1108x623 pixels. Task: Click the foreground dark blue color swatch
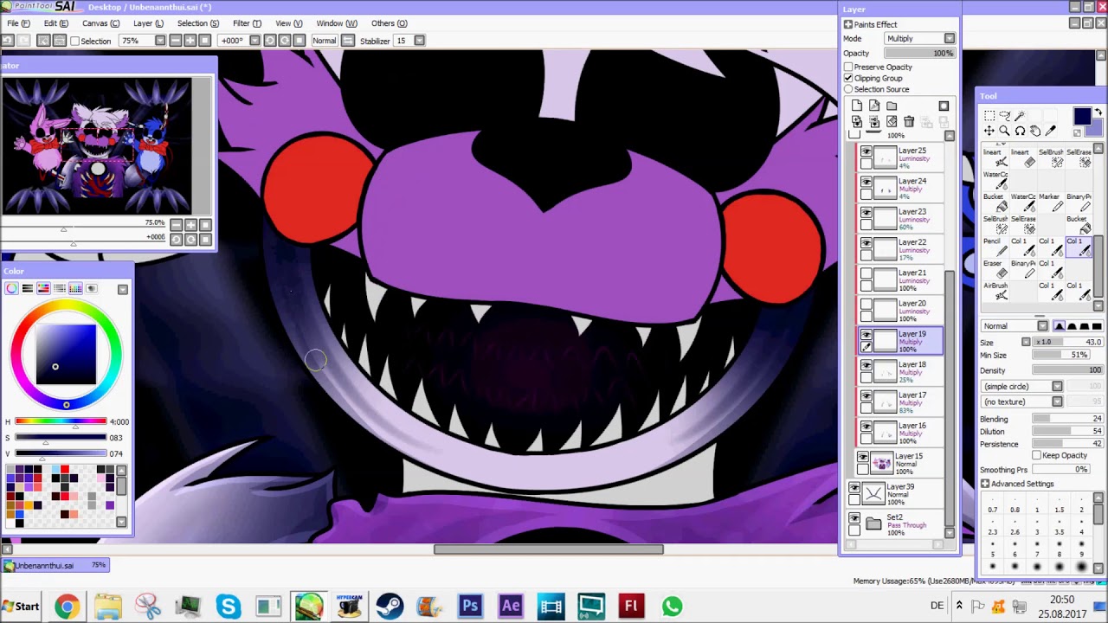point(1081,117)
